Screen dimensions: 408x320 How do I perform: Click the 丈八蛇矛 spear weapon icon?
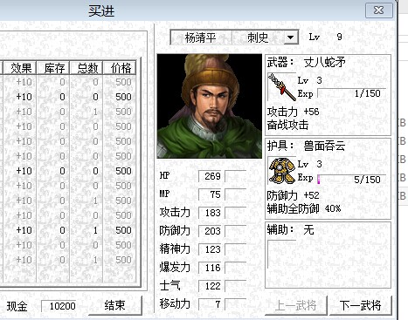[x=281, y=87]
